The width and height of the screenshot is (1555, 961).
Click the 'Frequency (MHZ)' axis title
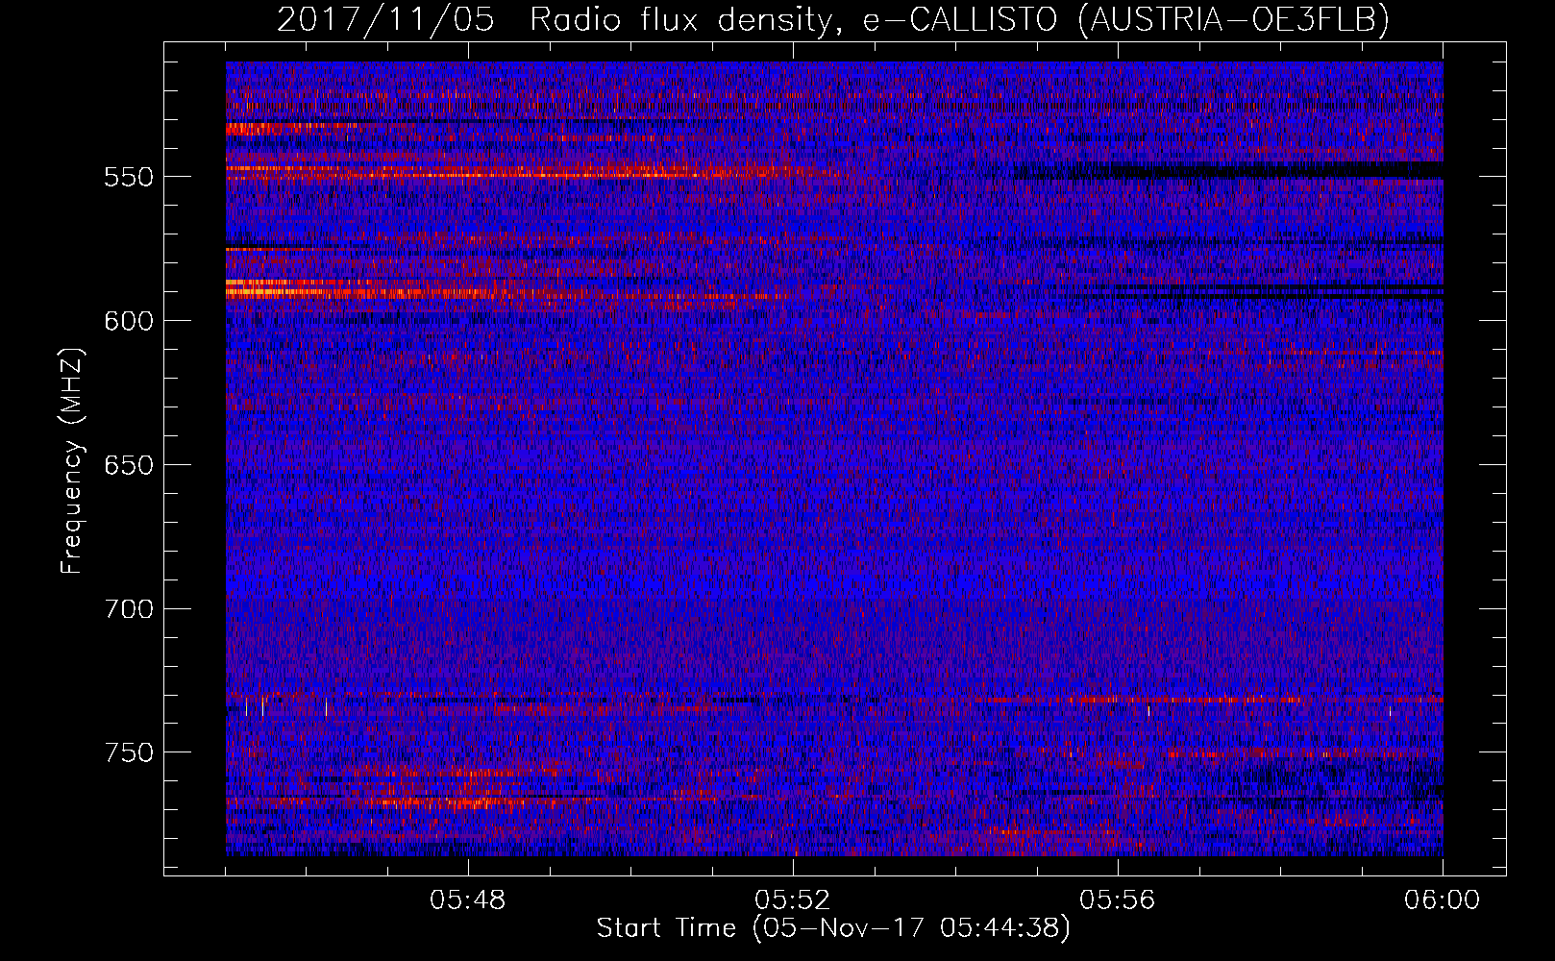[73, 460]
